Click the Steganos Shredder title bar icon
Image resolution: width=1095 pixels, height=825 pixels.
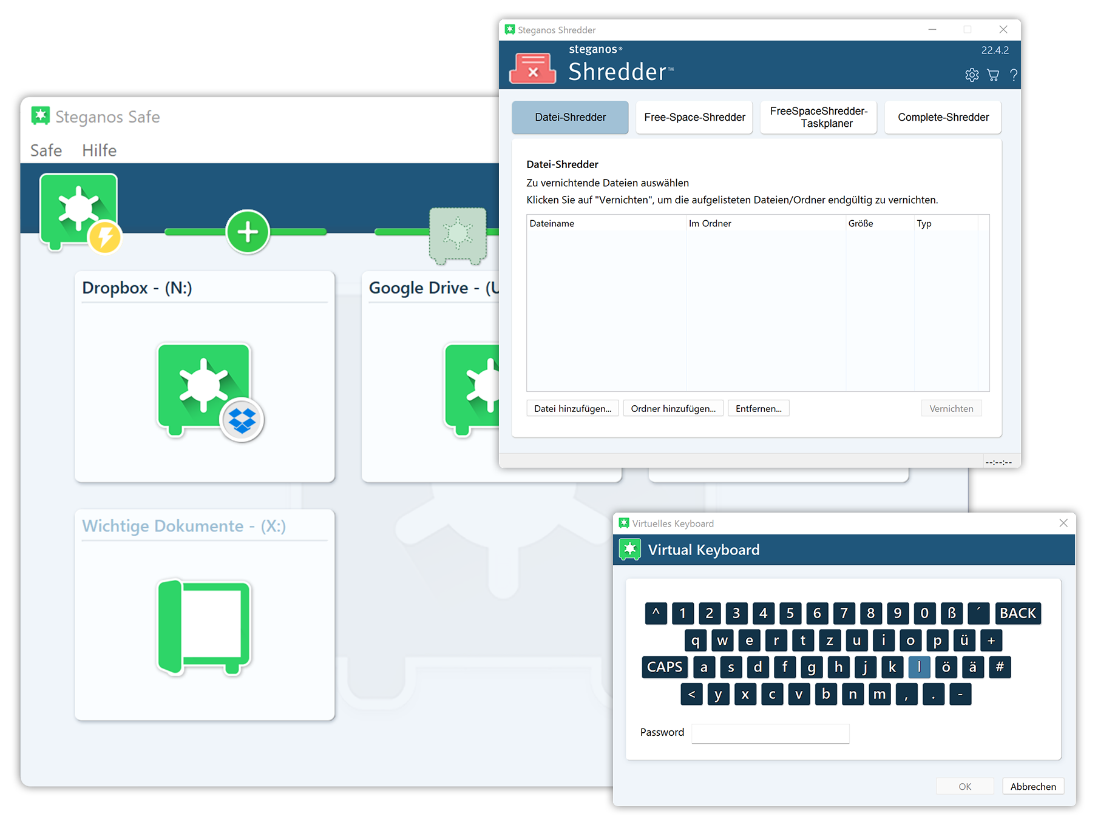click(510, 29)
